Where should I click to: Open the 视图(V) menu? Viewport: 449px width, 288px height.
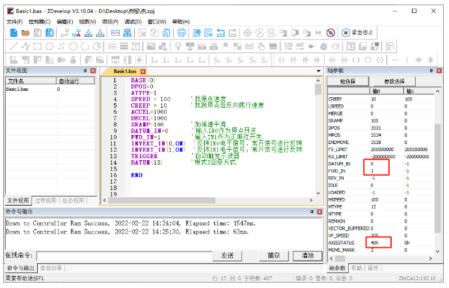87,21
